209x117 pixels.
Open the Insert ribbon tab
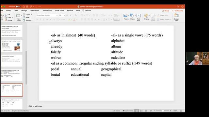(x=8, y=10)
